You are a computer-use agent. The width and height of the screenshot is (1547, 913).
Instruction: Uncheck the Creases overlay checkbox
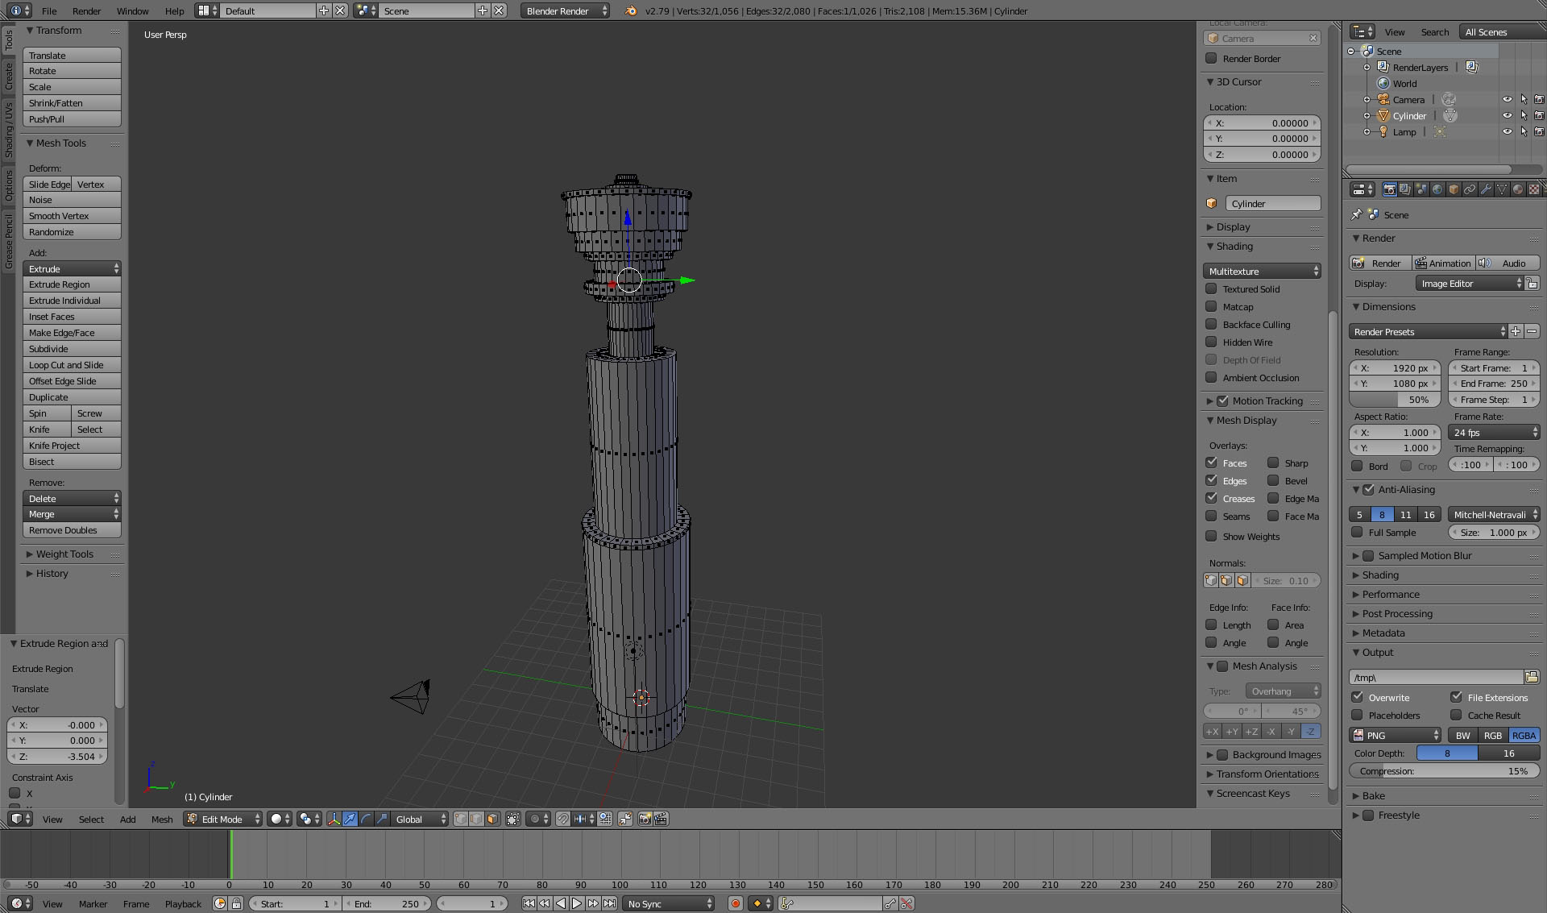[x=1211, y=498]
